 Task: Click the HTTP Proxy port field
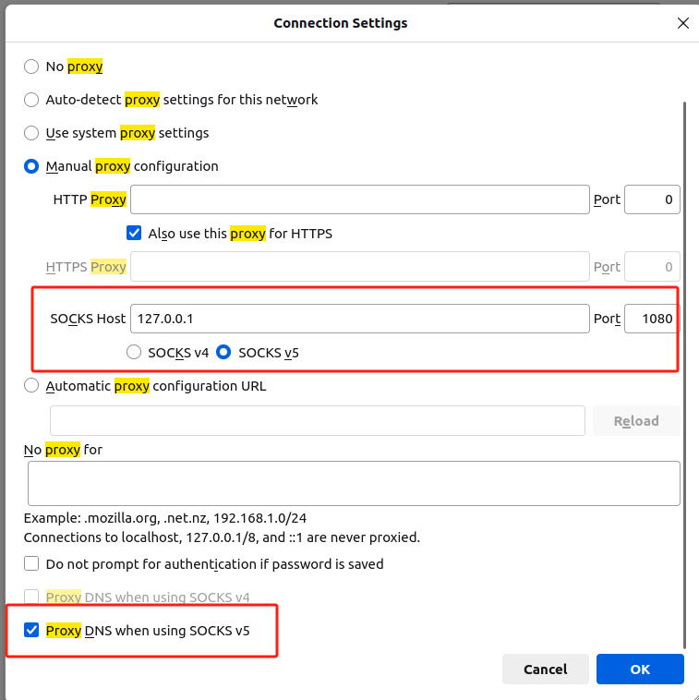[652, 199]
